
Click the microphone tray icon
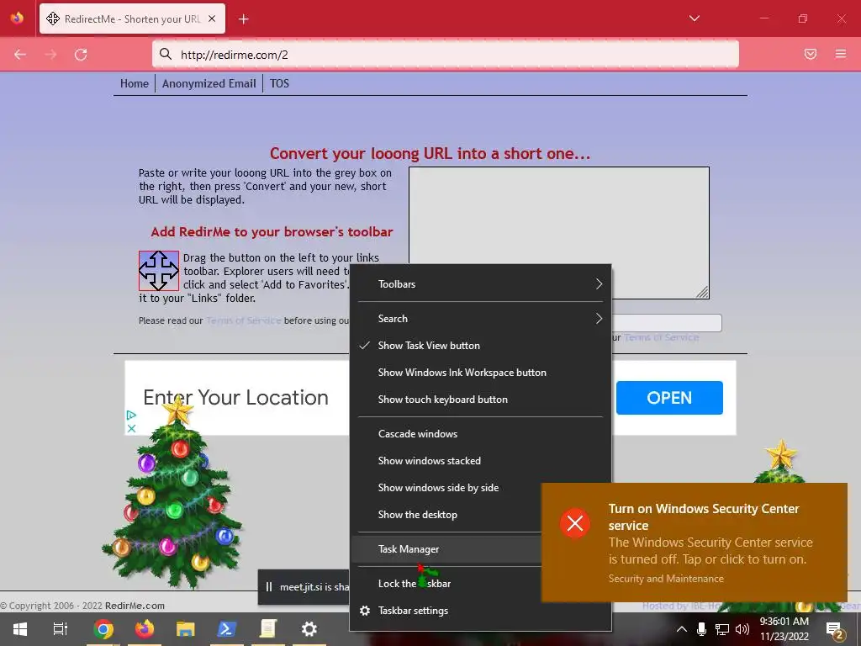point(701,629)
